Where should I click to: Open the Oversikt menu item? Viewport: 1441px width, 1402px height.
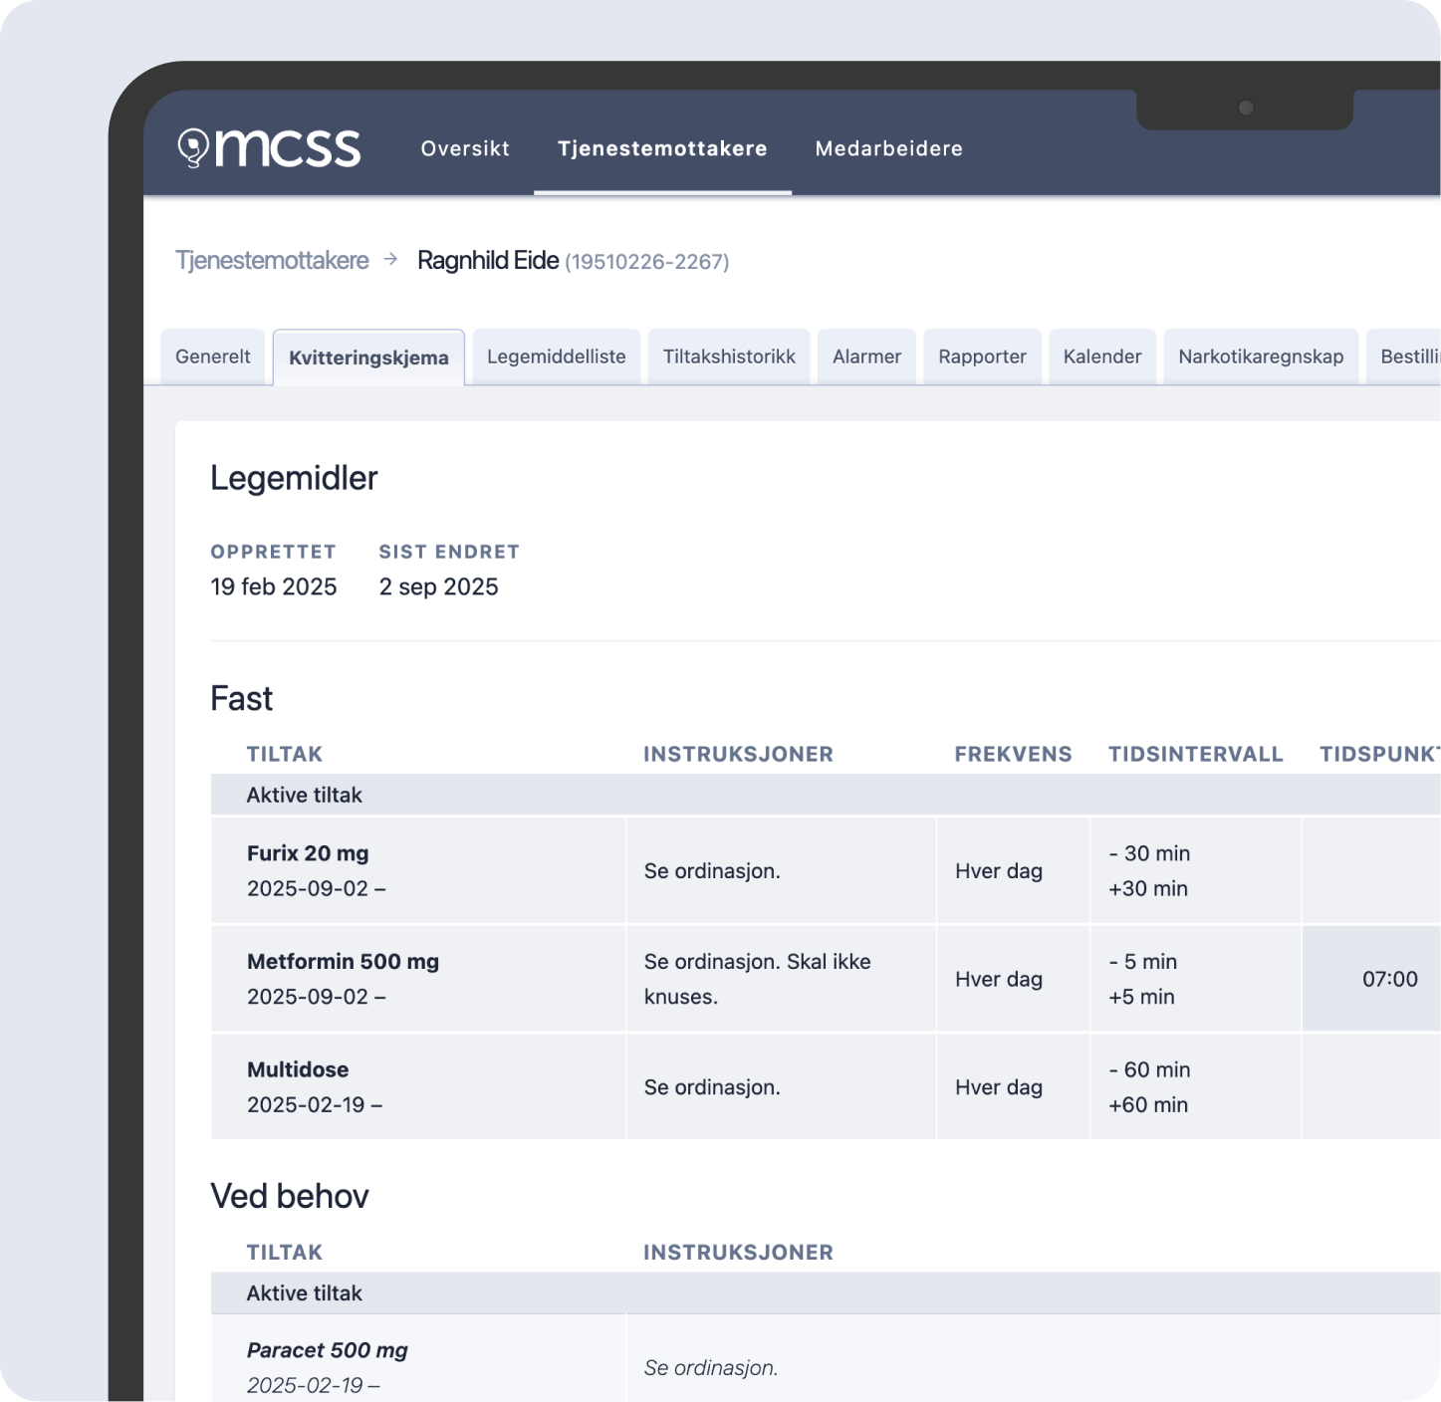[465, 148]
